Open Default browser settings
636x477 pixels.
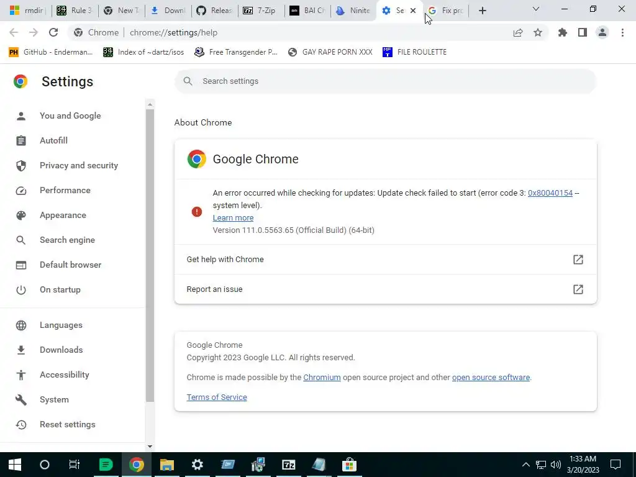coord(71,265)
